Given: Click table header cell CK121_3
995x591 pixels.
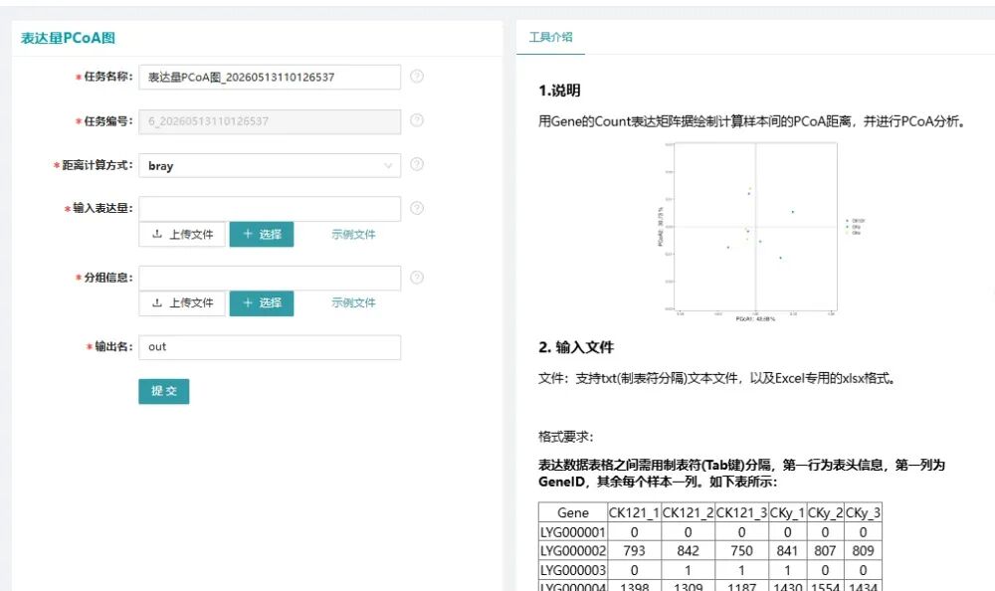Looking at the screenshot, I should (742, 512).
